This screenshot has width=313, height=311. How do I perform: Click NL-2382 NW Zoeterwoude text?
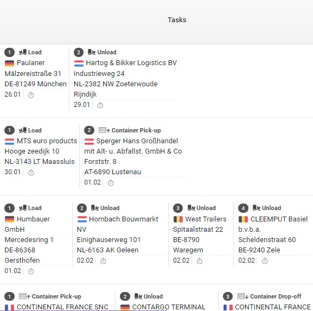tap(116, 84)
